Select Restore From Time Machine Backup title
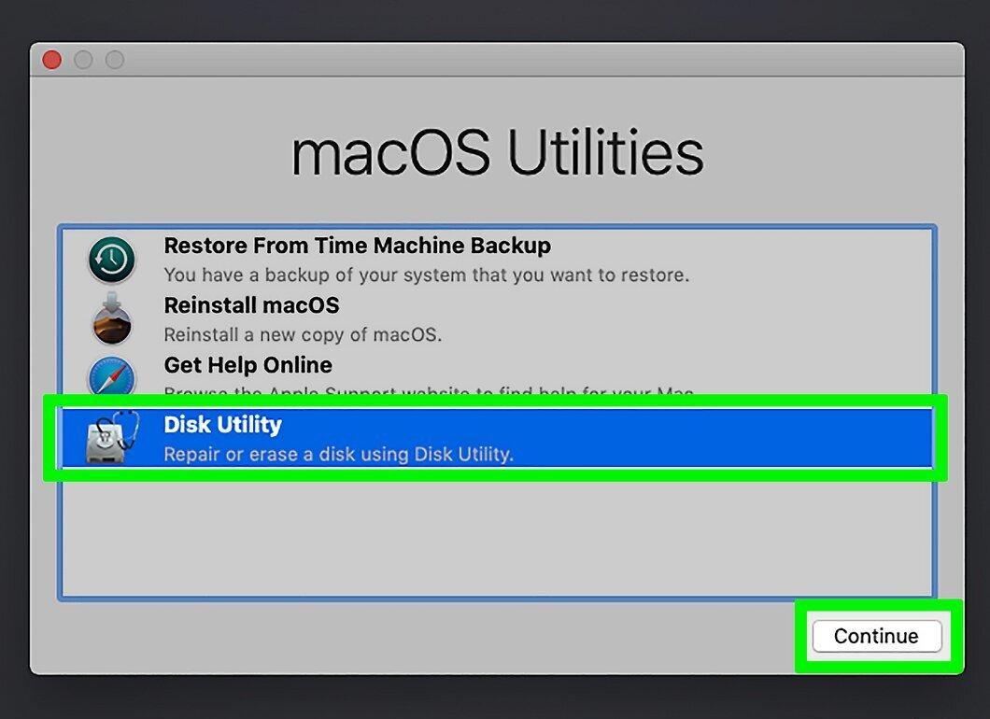The width and height of the screenshot is (990, 719). coord(357,246)
